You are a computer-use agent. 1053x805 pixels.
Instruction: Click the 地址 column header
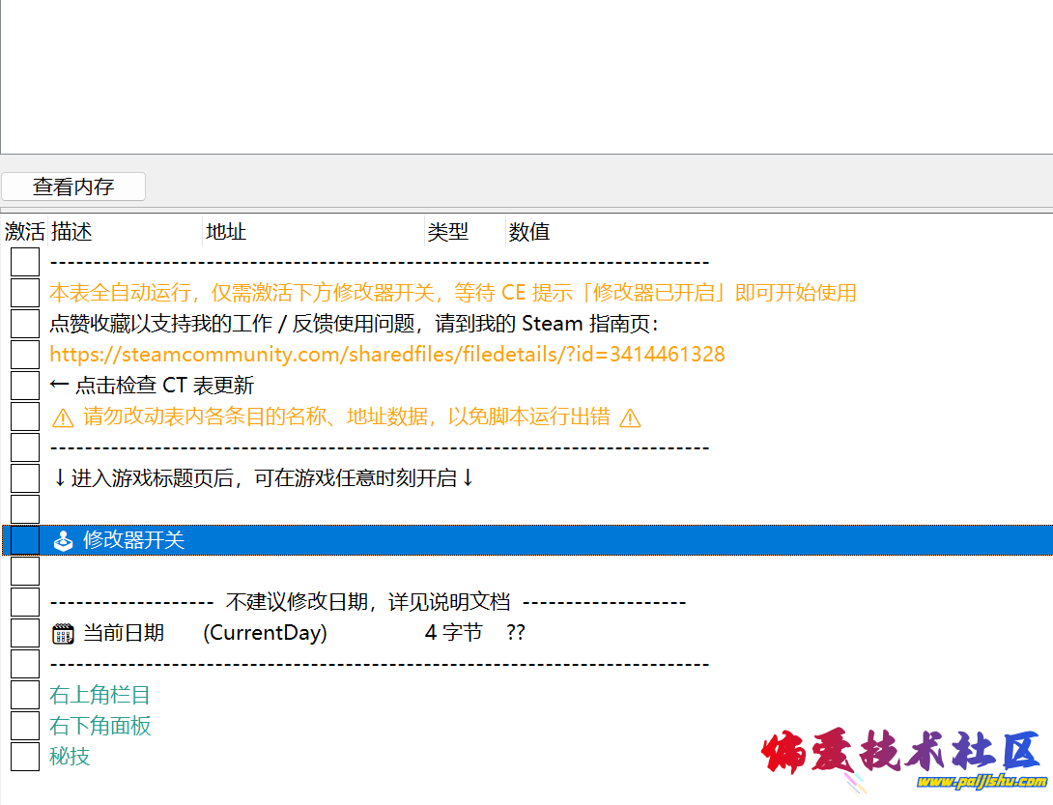(226, 231)
